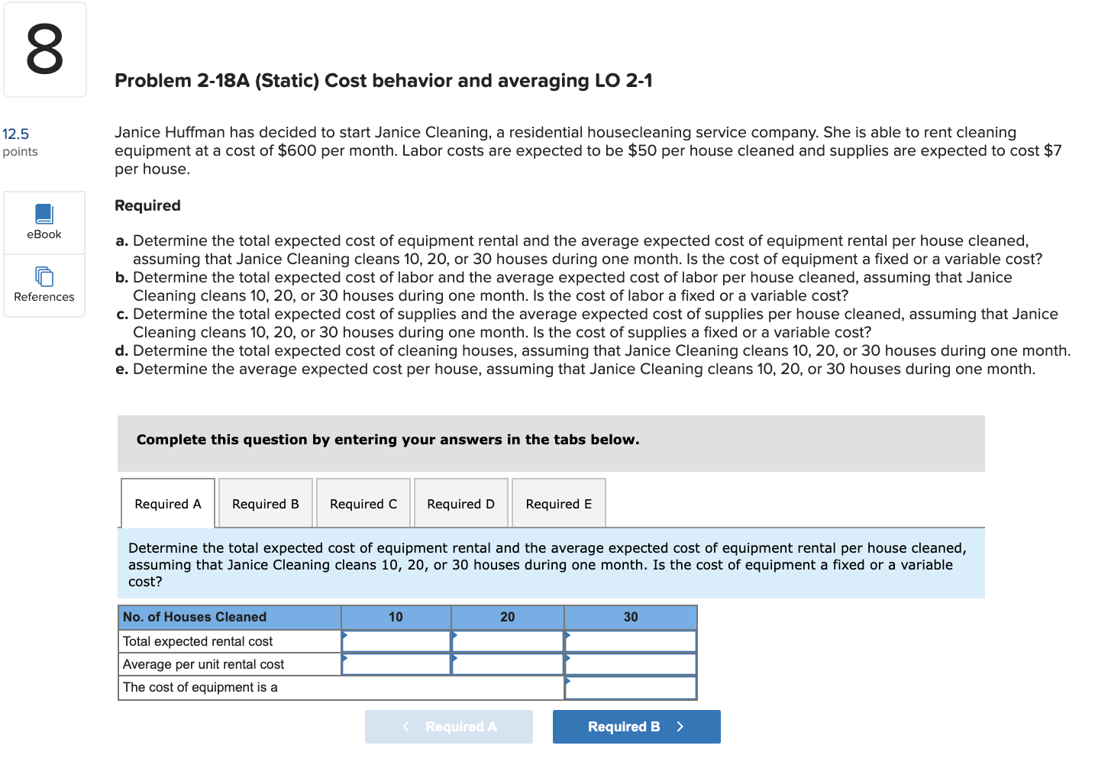Click the back chevron on grayed Required A button
This screenshot has width=1095, height=768.
[405, 726]
